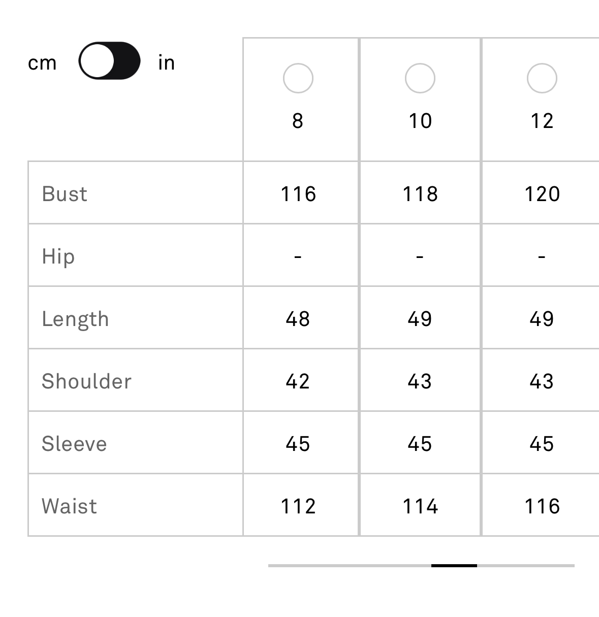Screen dimensions: 599x617
Task: Click the Length row label
Action: (x=75, y=319)
